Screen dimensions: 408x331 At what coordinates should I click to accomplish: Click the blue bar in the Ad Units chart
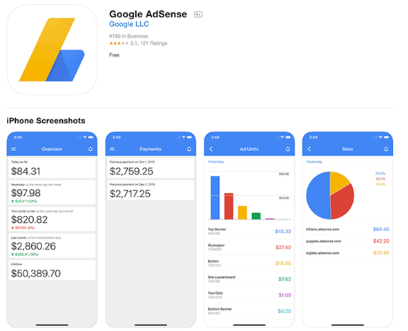(215, 198)
